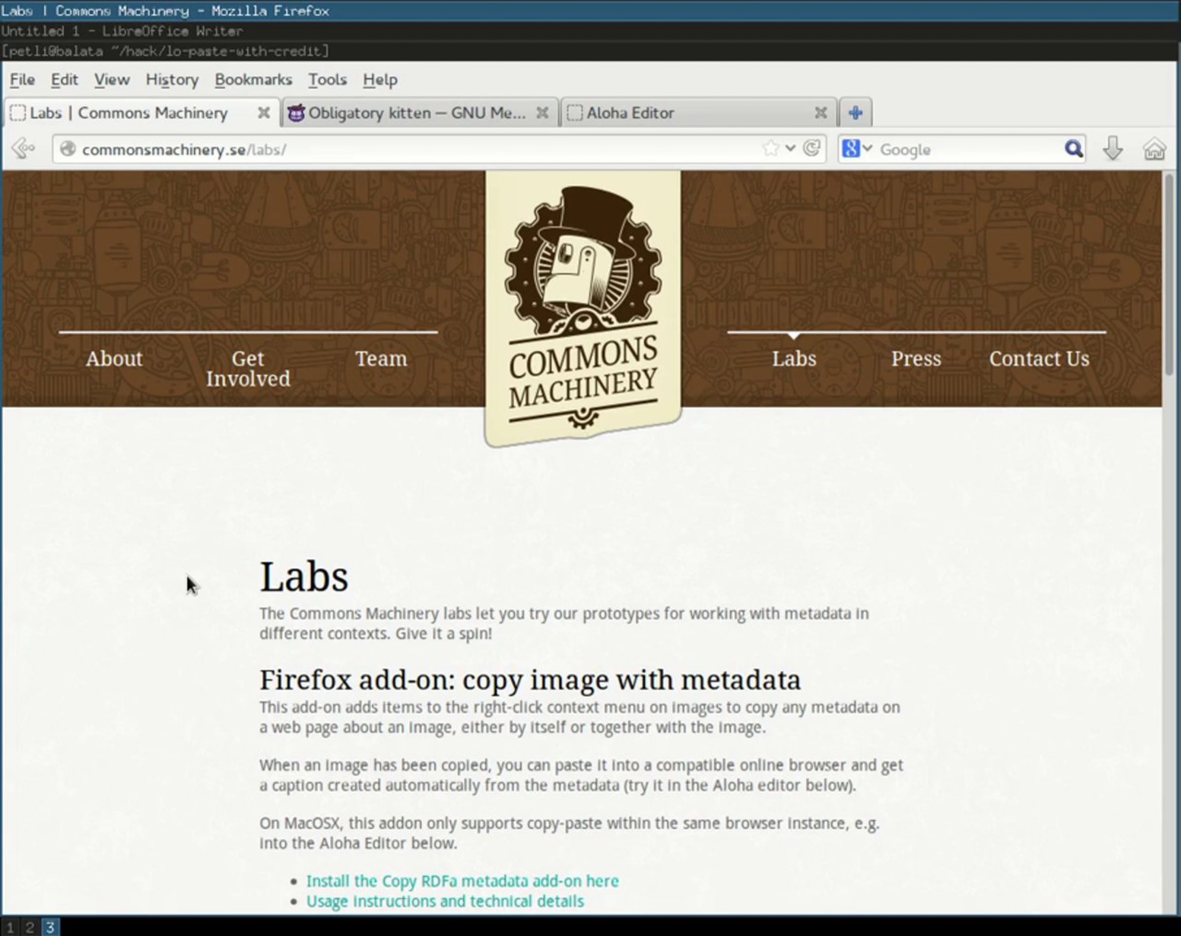This screenshot has height=936, width=1181.
Task: Open a new tab with plus icon
Action: point(855,113)
